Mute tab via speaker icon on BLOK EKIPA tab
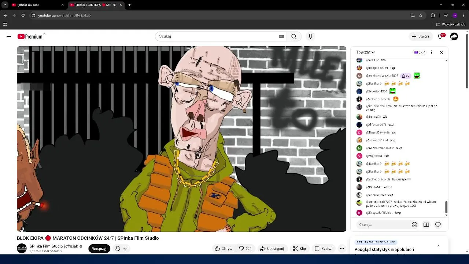Image resolution: width=469 pixels, height=264 pixels. 115,5
